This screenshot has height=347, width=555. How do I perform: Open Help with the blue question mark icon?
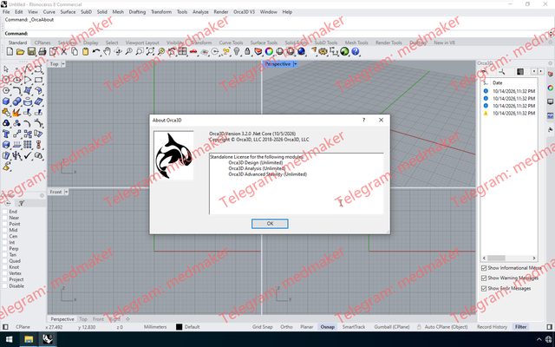(x=356, y=52)
